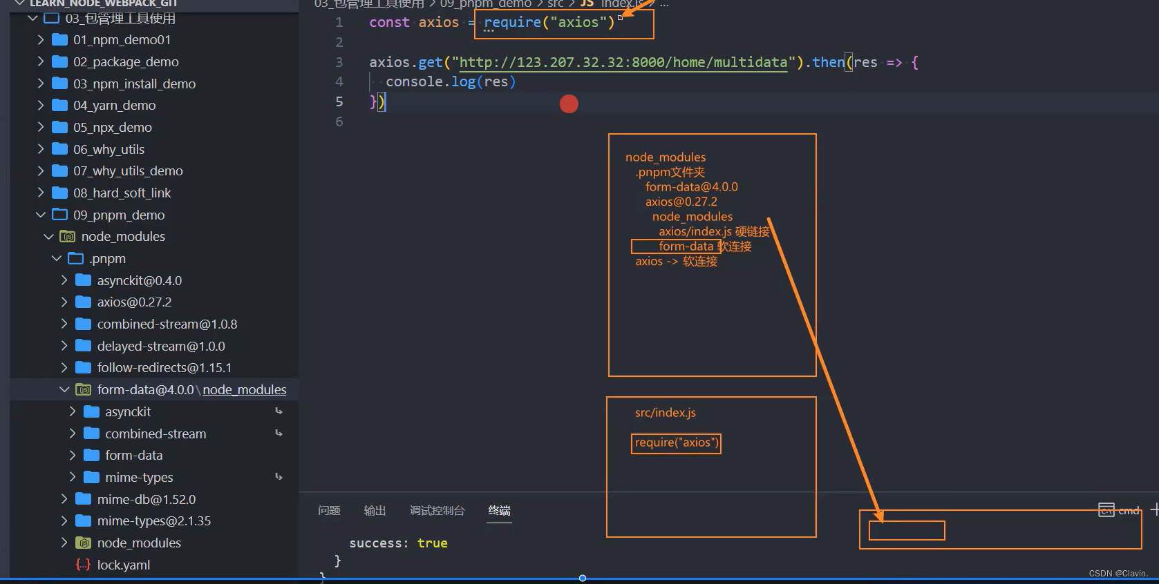Click 'success: true' in terminal output
Screen dimensions: 1159x584
[x=398, y=543]
